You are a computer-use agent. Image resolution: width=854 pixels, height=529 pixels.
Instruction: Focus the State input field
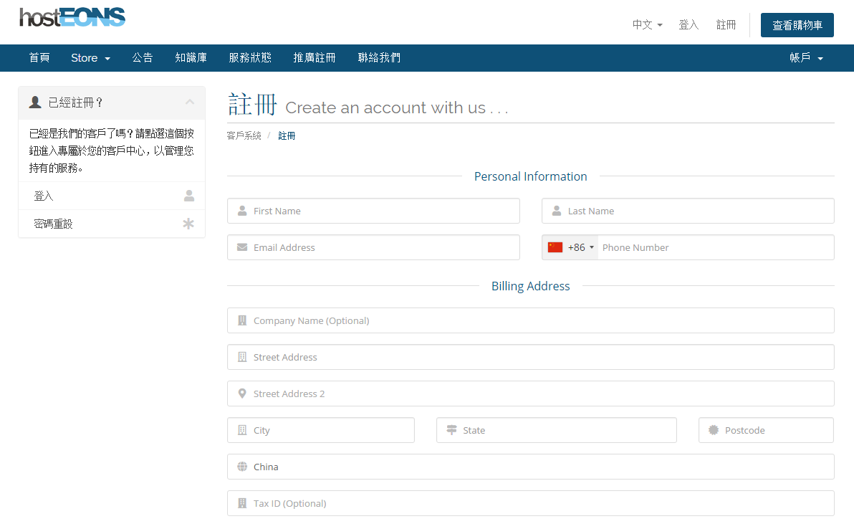point(557,430)
